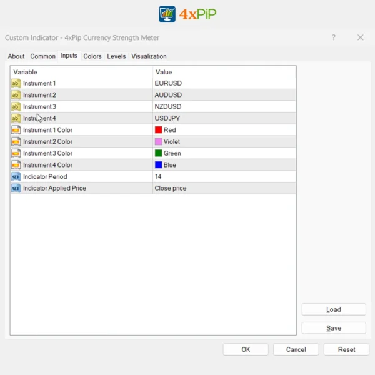Image resolution: width=375 pixels, height=375 pixels.
Task: Switch to the Colors tab
Action: coord(92,56)
